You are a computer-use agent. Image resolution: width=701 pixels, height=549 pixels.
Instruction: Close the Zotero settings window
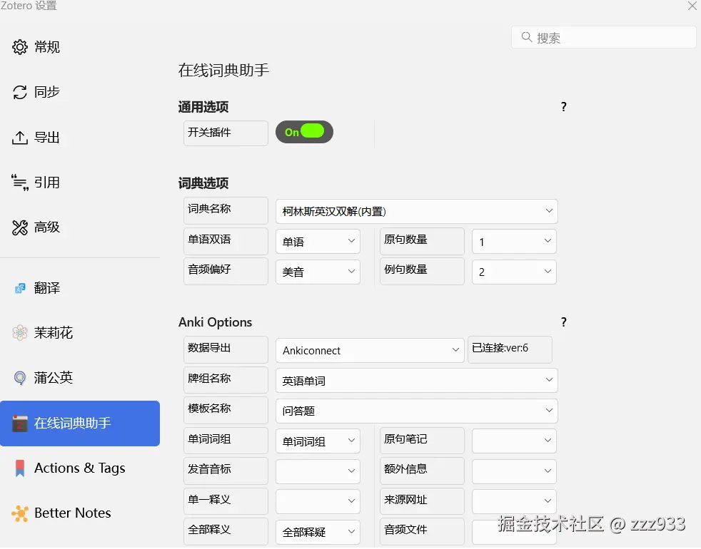coord(692,6)
